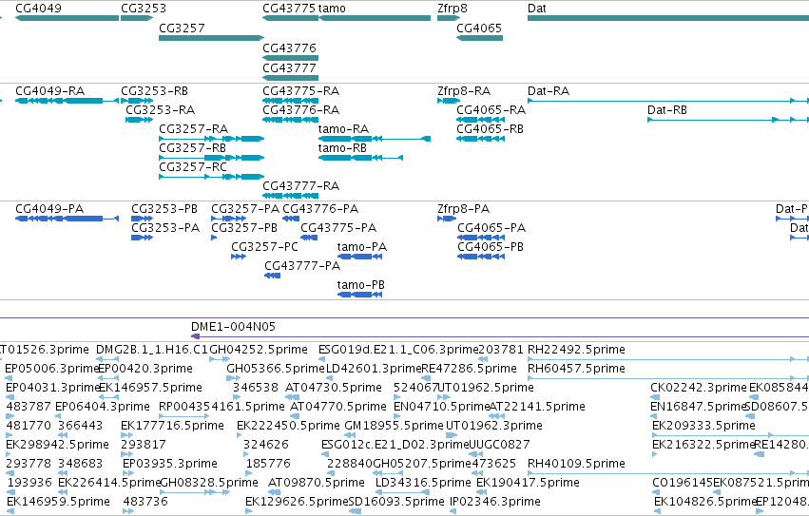Select transcript CG43777-RA
This screenshot has width=809, height=516.
(300, 186)
